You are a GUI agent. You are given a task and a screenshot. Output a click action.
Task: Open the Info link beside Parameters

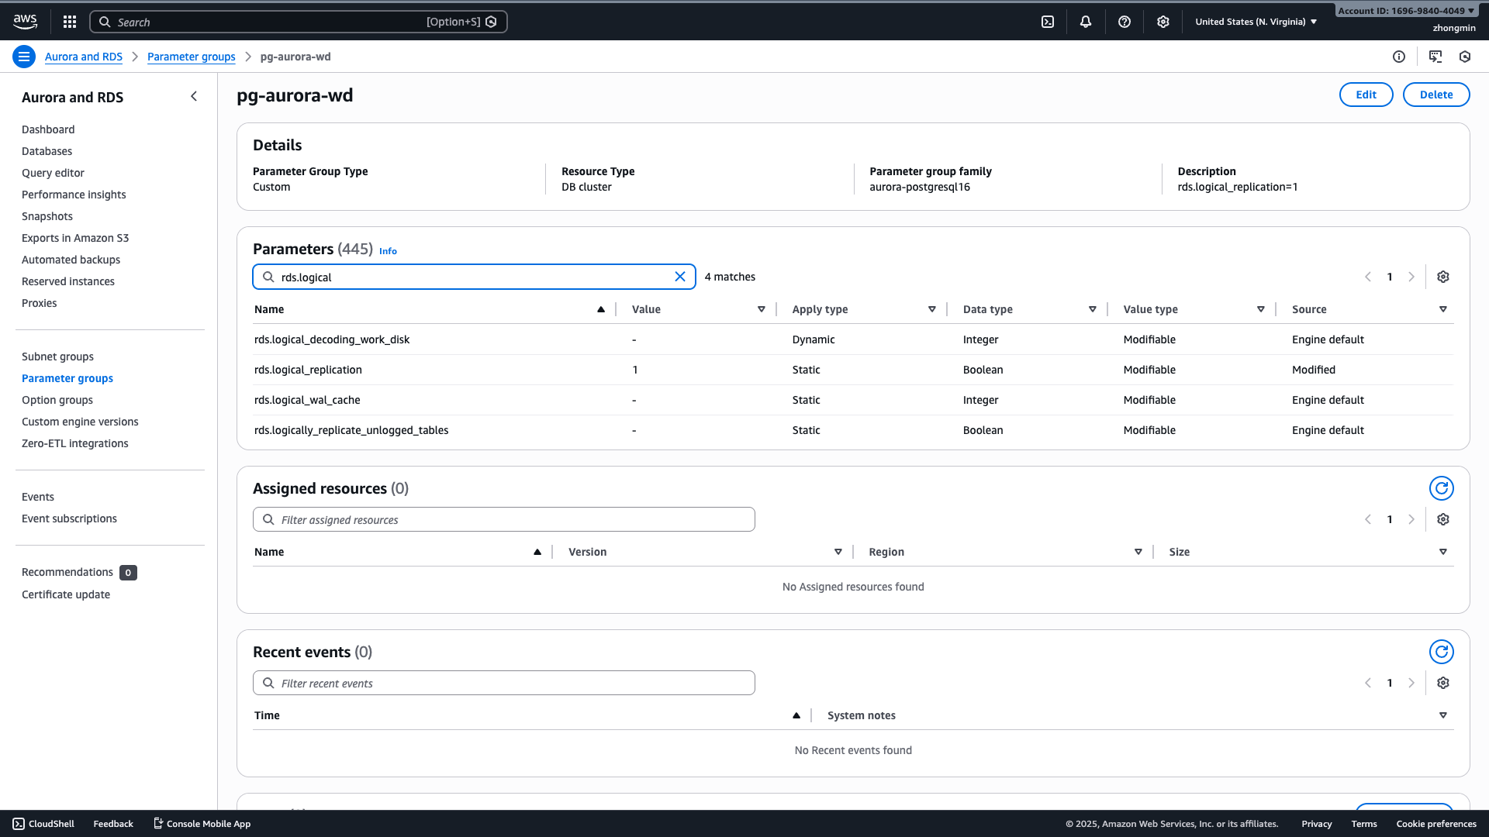pyautogui.click(x=388, y=251)
